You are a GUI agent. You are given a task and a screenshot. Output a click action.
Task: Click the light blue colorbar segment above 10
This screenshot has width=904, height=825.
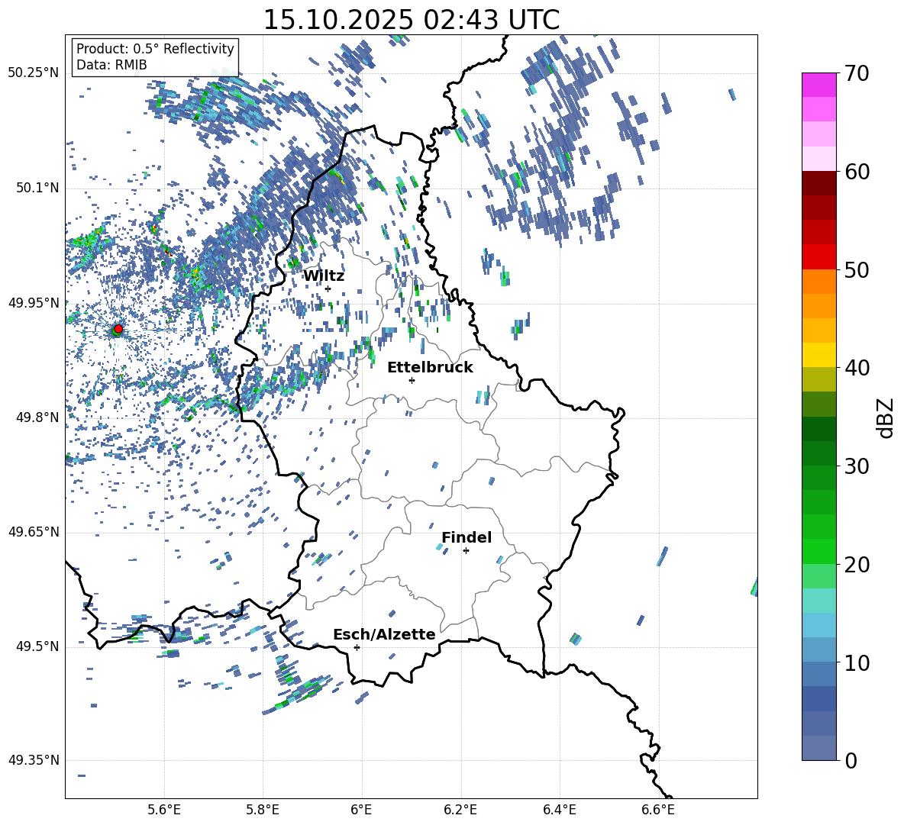(x=819, y=626)
